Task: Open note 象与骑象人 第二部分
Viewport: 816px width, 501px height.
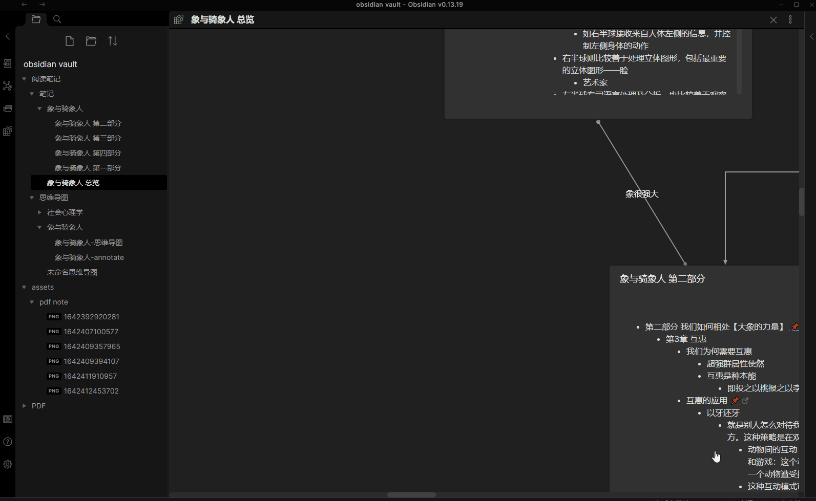Action: click(x=88, y=123)
